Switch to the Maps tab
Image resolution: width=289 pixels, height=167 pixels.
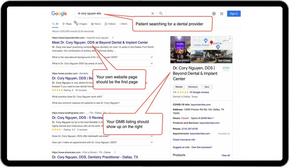coord(67,24)
